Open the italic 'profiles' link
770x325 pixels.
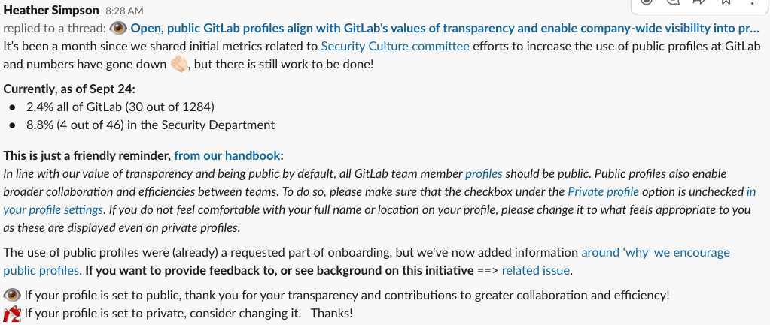click(484, 173)
